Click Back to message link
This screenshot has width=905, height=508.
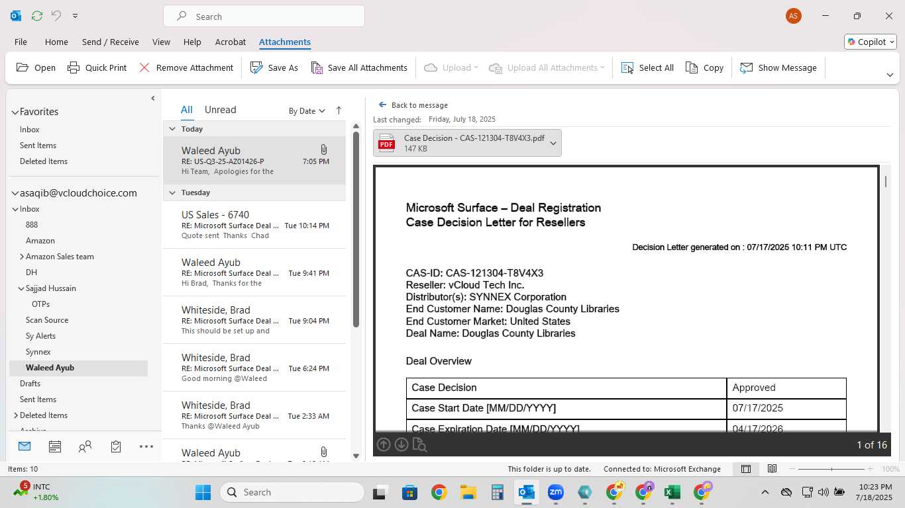pyautogui.click(x=413, y=105)
